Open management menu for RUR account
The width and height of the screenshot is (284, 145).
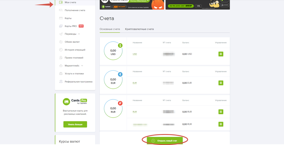click(x=220, y=112)
